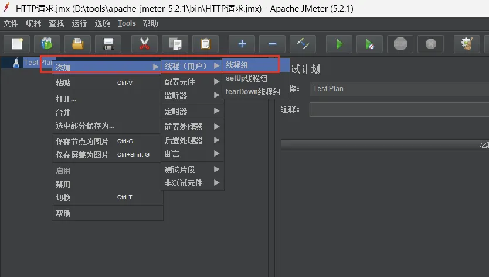Start the test with green play icon
489x277 pixels.
(x=339, y=44)
